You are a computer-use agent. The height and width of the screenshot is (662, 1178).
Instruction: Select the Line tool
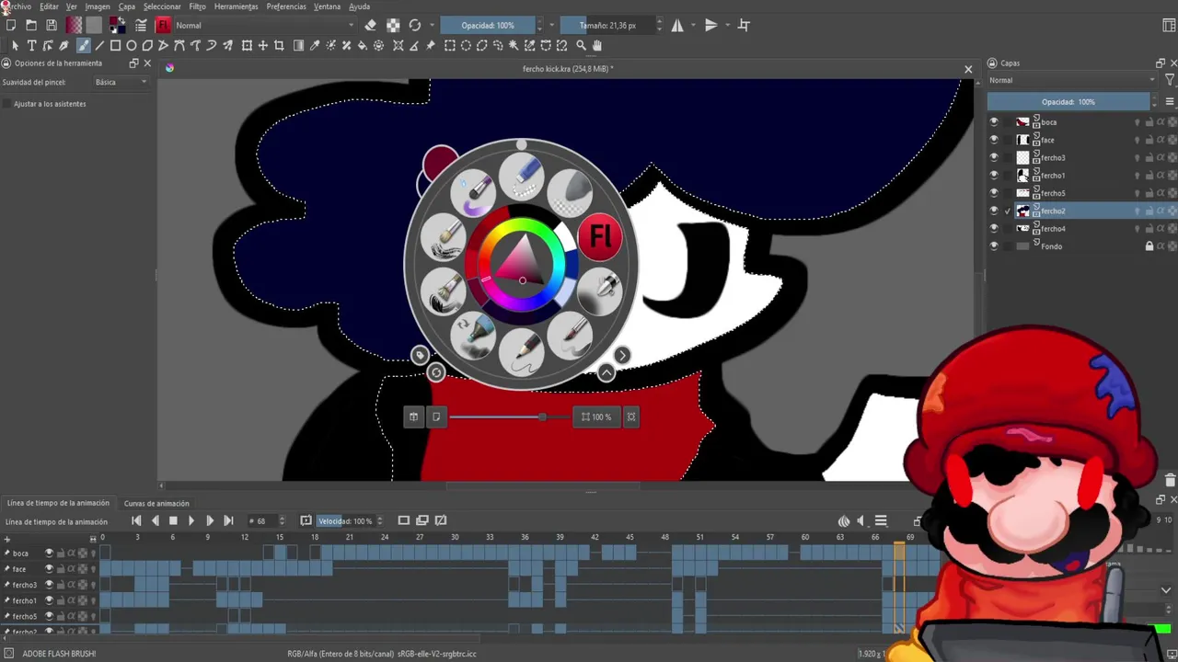tap(99, 45)
